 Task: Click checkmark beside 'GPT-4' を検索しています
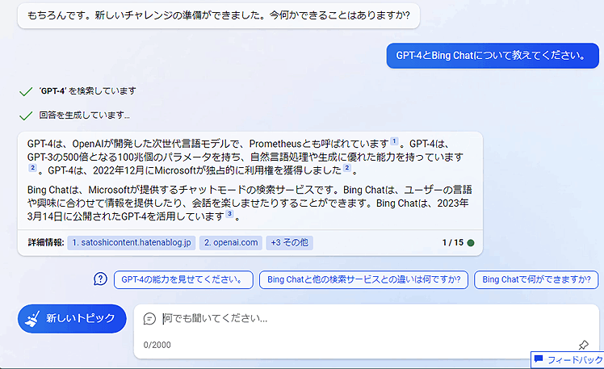click(26, 90)
